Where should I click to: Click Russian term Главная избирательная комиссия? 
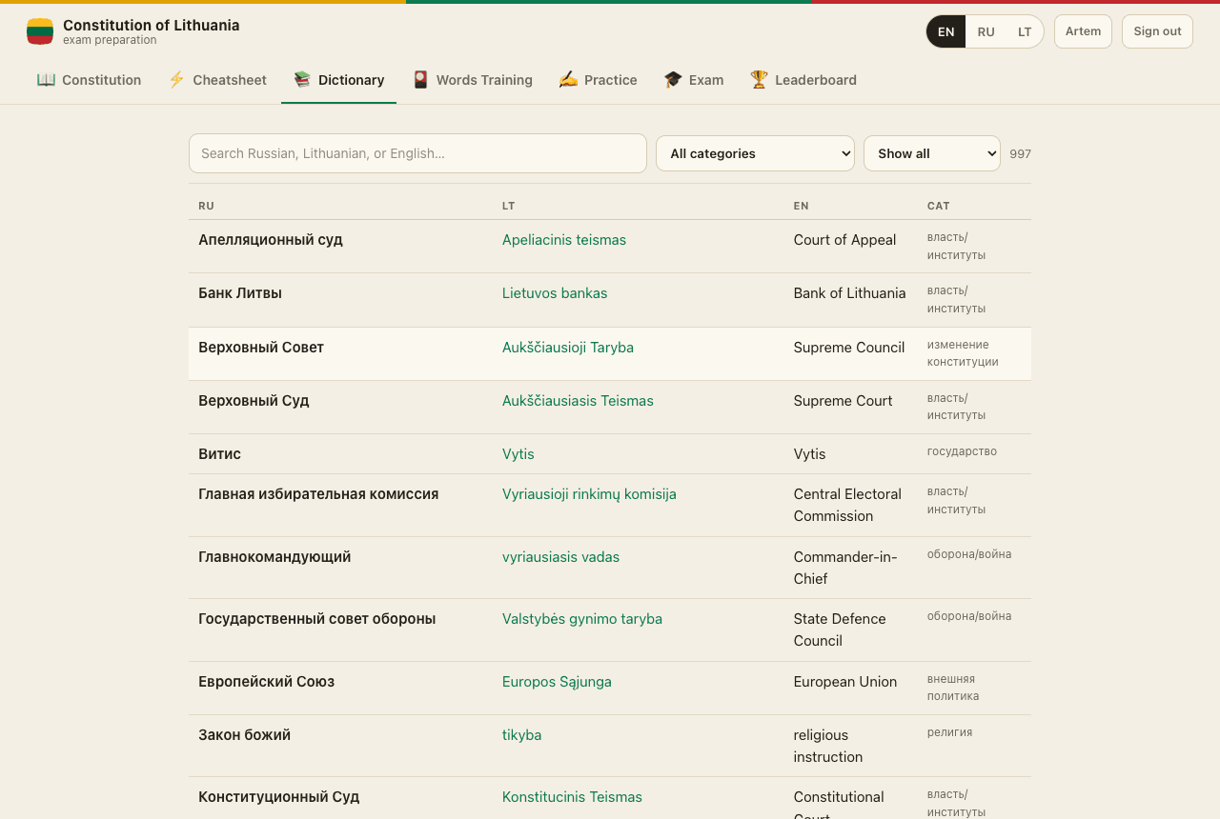coord(318,494)
